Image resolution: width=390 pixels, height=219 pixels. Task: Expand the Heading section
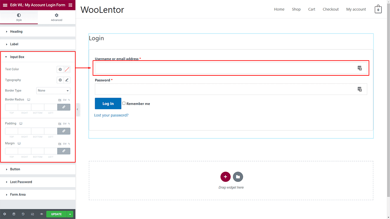[16, 32]
